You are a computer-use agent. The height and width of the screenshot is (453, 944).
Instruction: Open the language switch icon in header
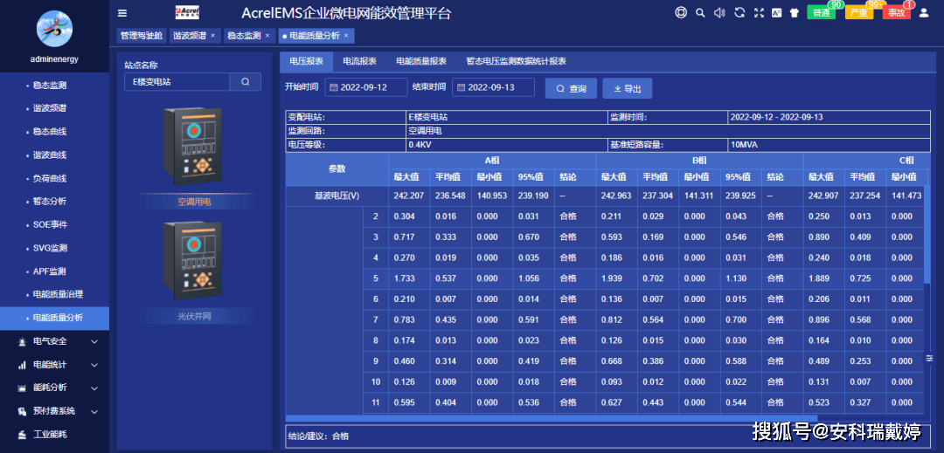(x=777, y=12)
